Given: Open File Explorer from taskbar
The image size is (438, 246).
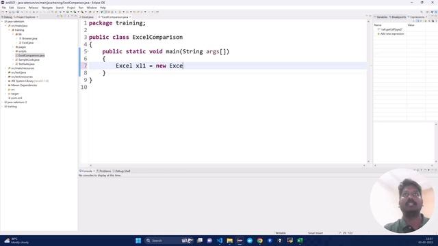Looking at the screenshot, I should click(230, 241).
